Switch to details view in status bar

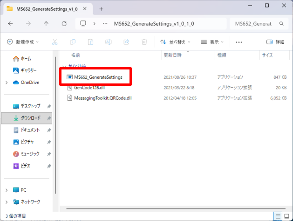[278, 216]
